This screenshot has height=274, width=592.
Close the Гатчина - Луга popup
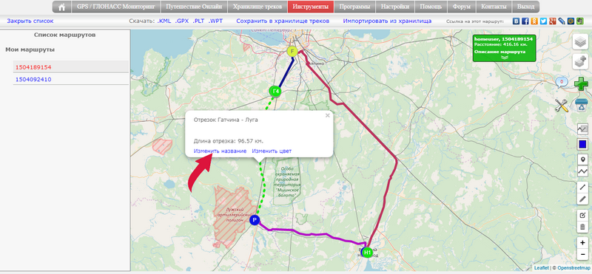pos(328,116)
